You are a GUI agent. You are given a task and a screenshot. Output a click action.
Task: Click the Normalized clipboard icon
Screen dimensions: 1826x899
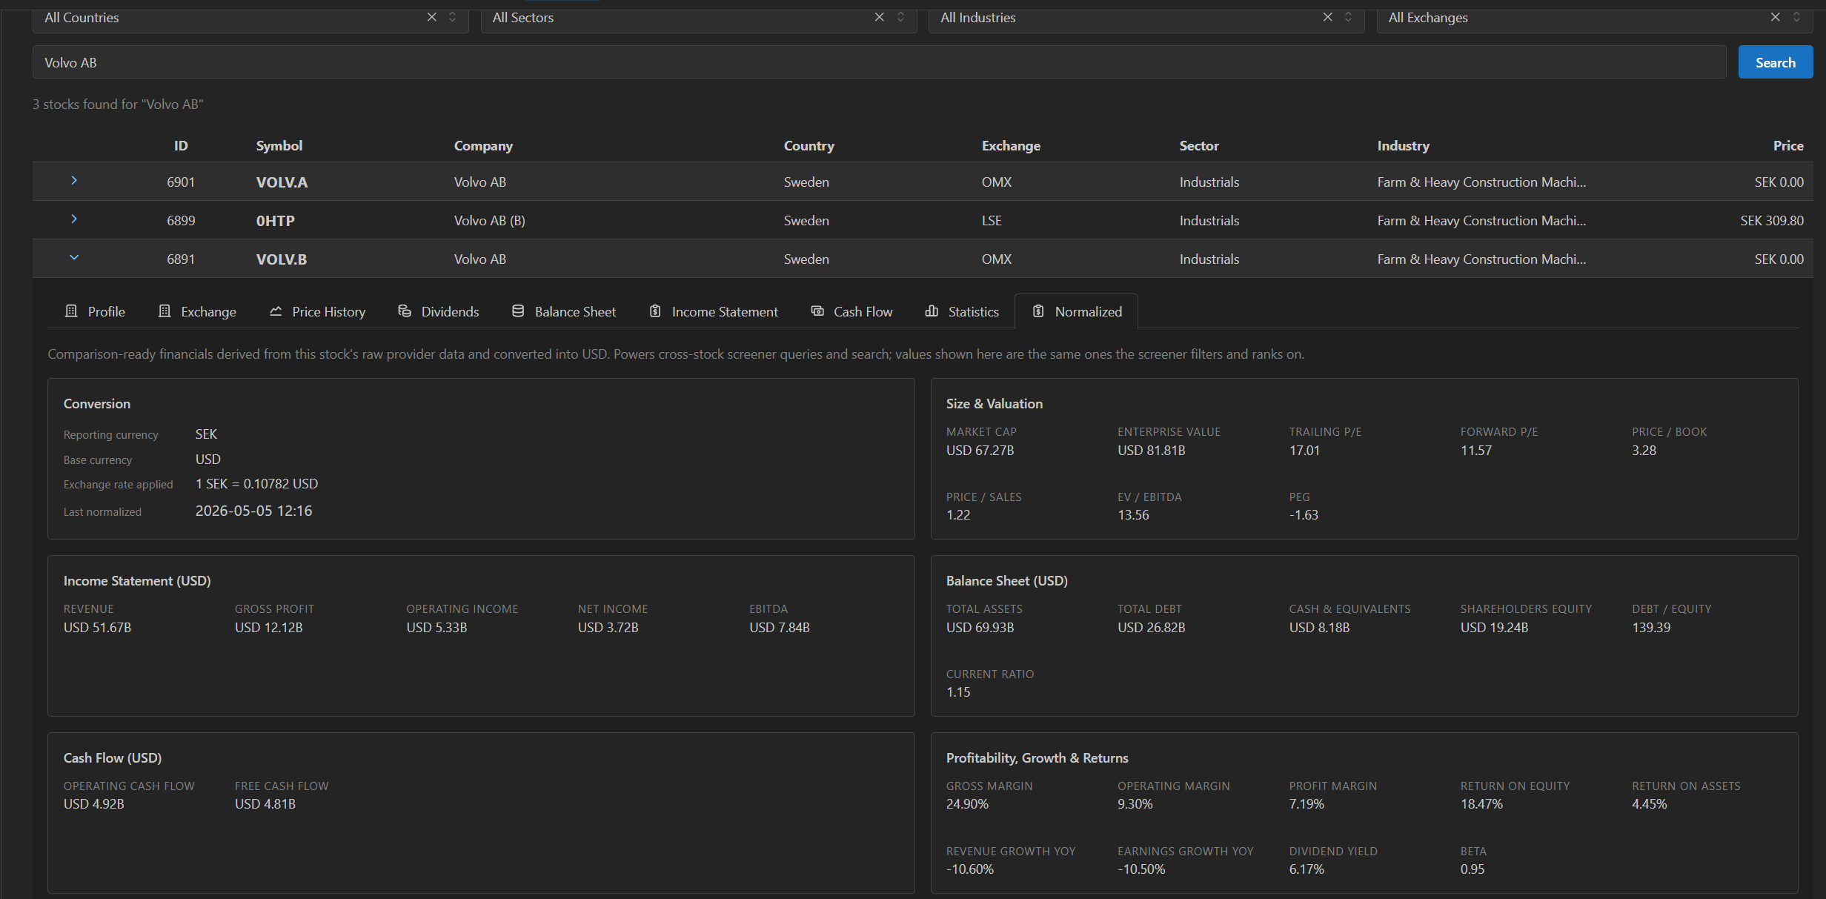pos(1038,311)
